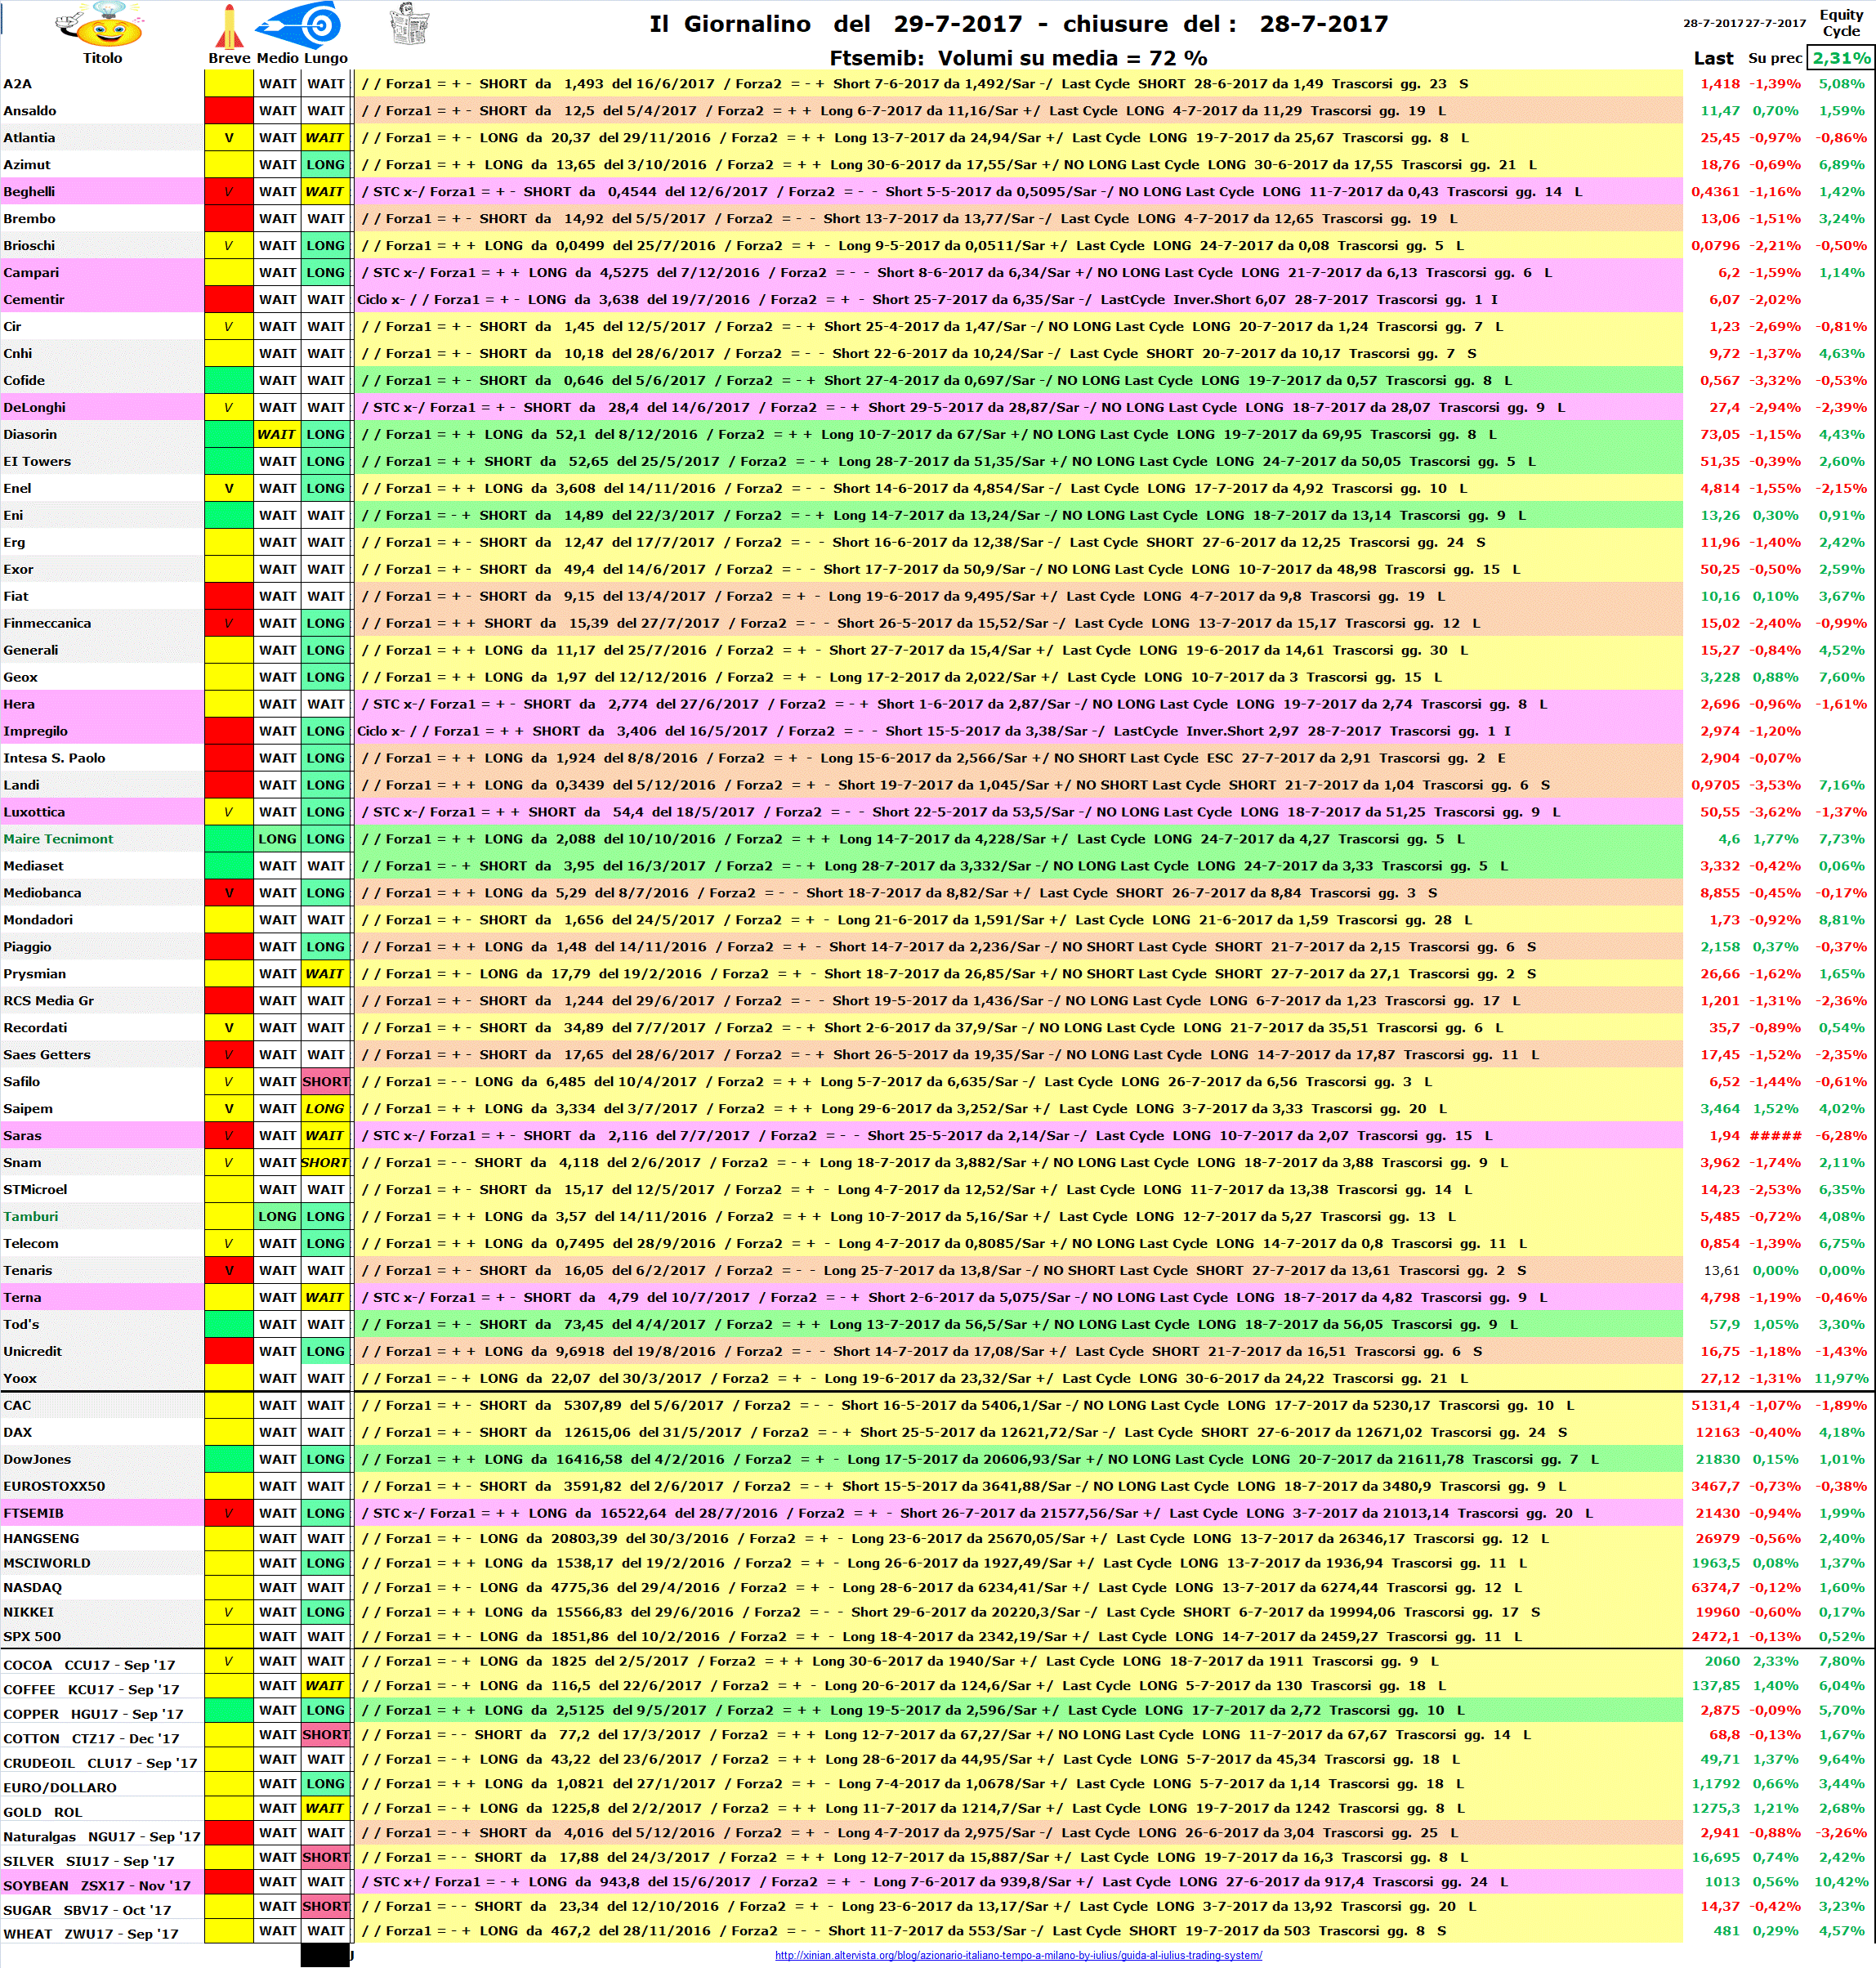
Task: Select the Terna row name
Action: tap(102, 1298)
